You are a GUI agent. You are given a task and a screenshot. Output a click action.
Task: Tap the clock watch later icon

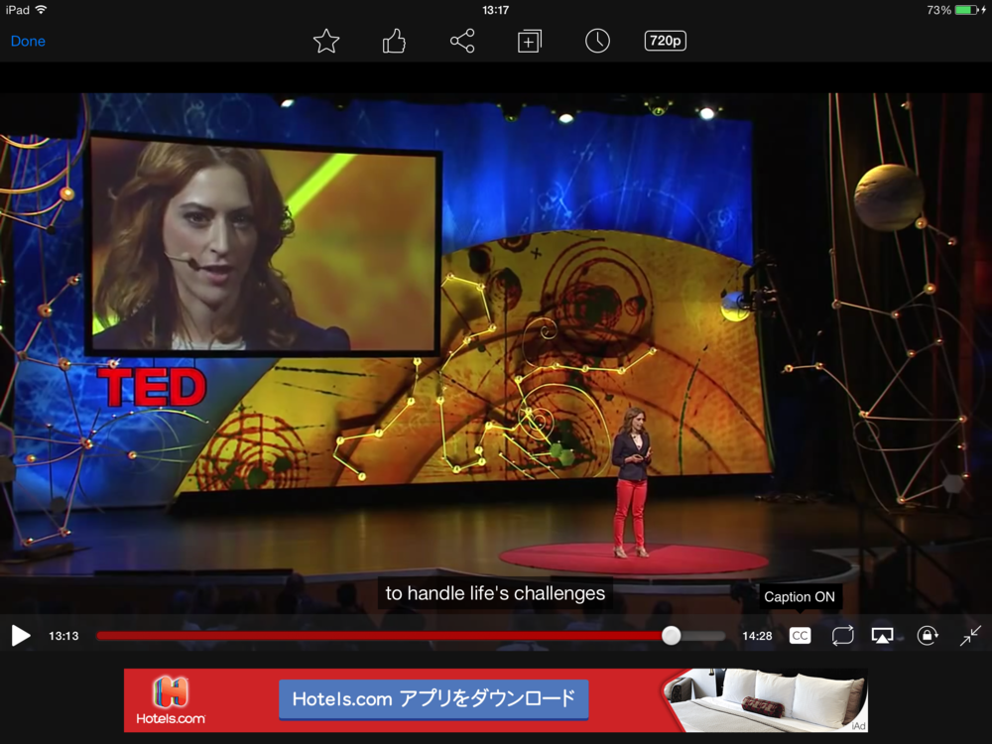click(597, 41)
